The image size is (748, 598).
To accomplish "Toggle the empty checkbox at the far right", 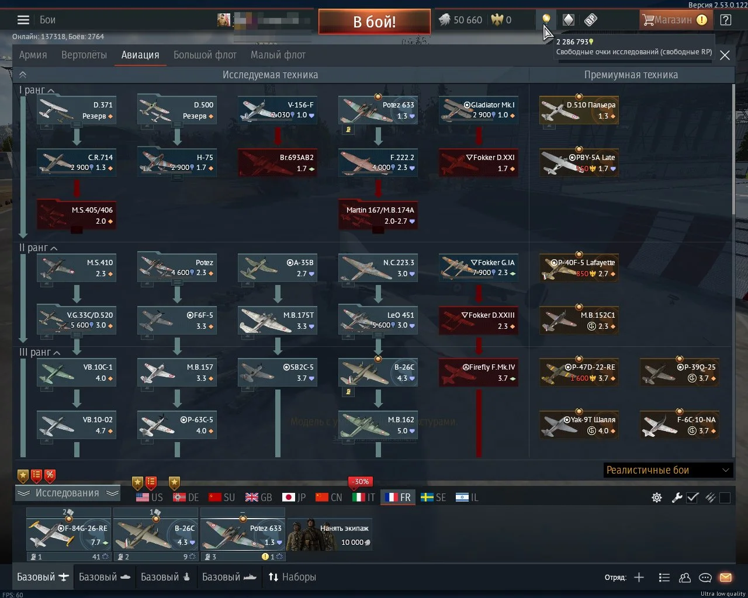I will 725,498.
